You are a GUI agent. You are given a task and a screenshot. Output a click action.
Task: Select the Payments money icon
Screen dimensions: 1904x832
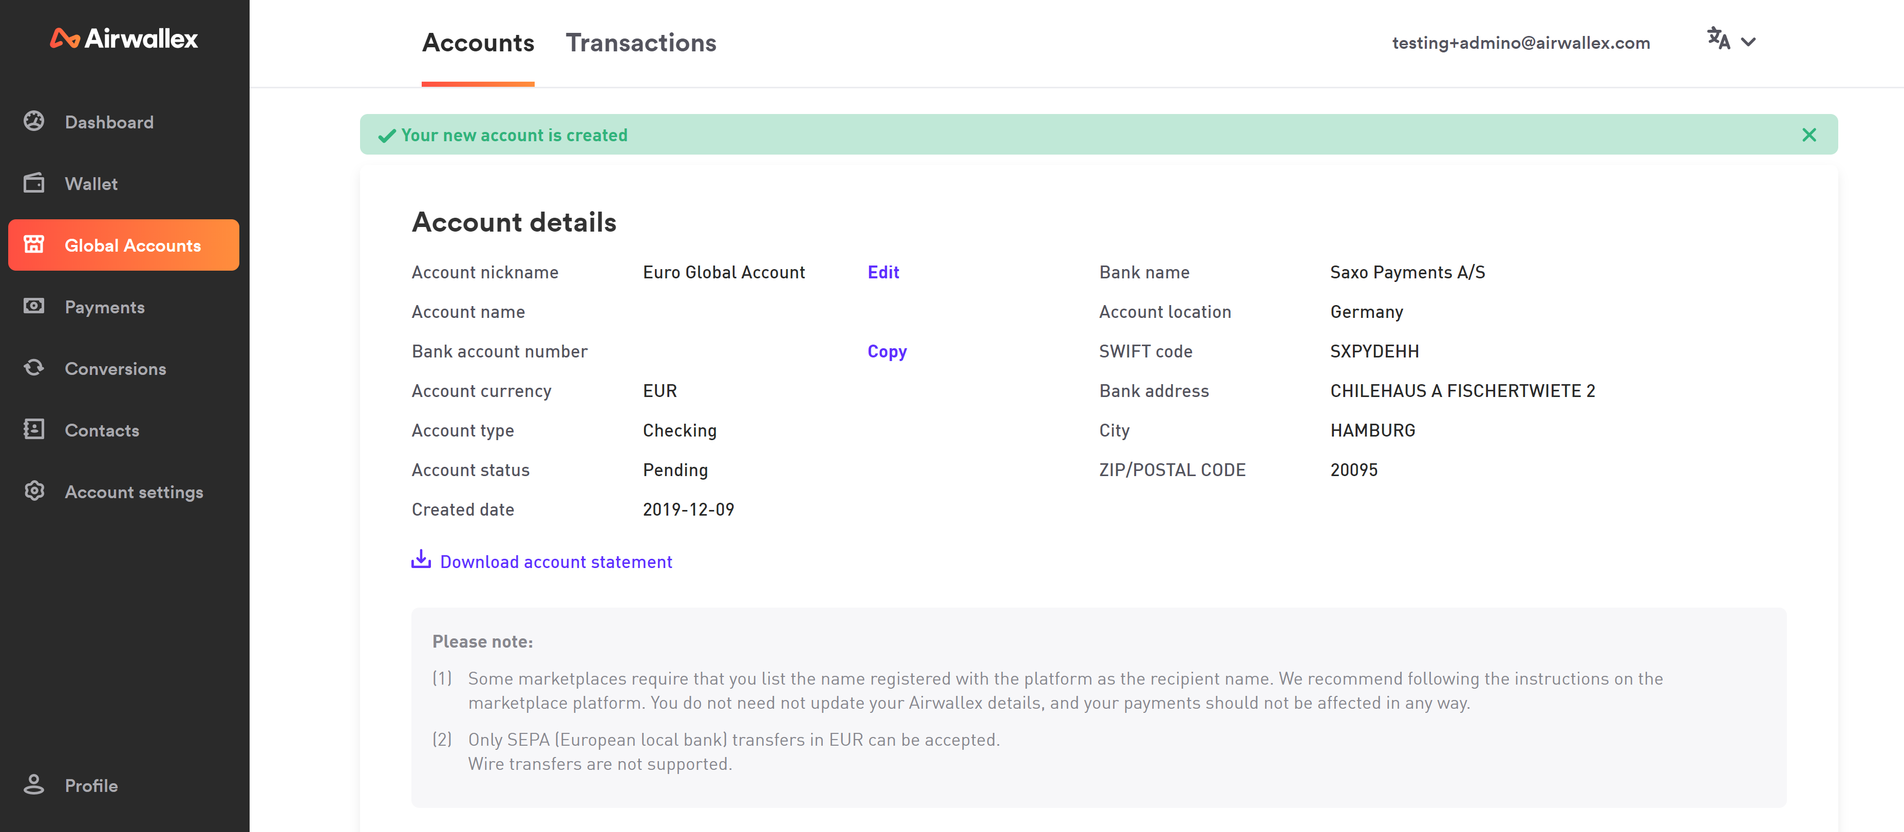34,307
